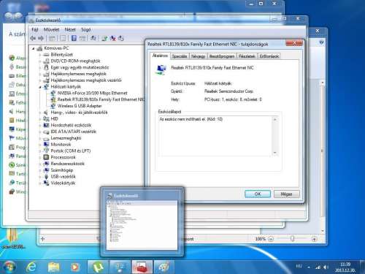Expand the Számítógép node arrow
365x274 pixels.
[x=40, y=170]
